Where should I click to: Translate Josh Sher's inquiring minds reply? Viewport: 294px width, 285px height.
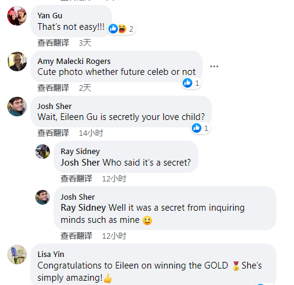pyautogui.click(x=76, y=236)
